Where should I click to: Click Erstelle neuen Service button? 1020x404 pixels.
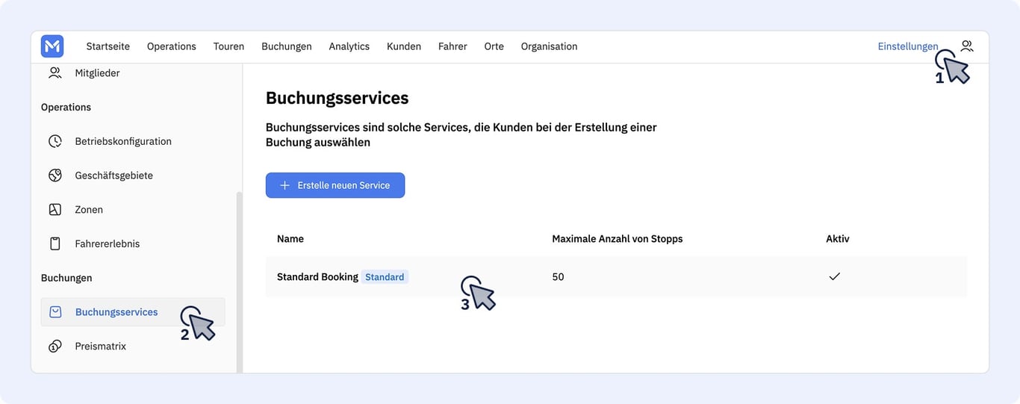335,185
